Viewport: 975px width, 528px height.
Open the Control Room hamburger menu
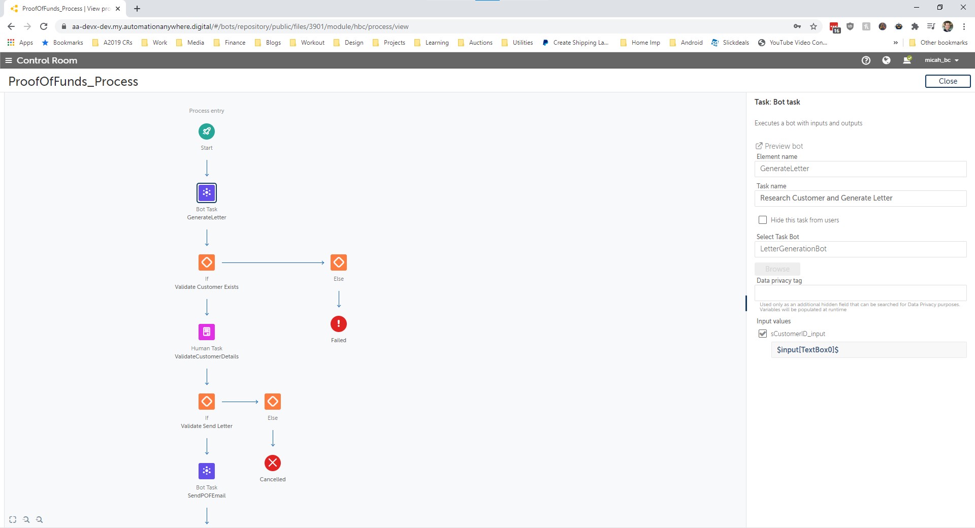point(8,60)
